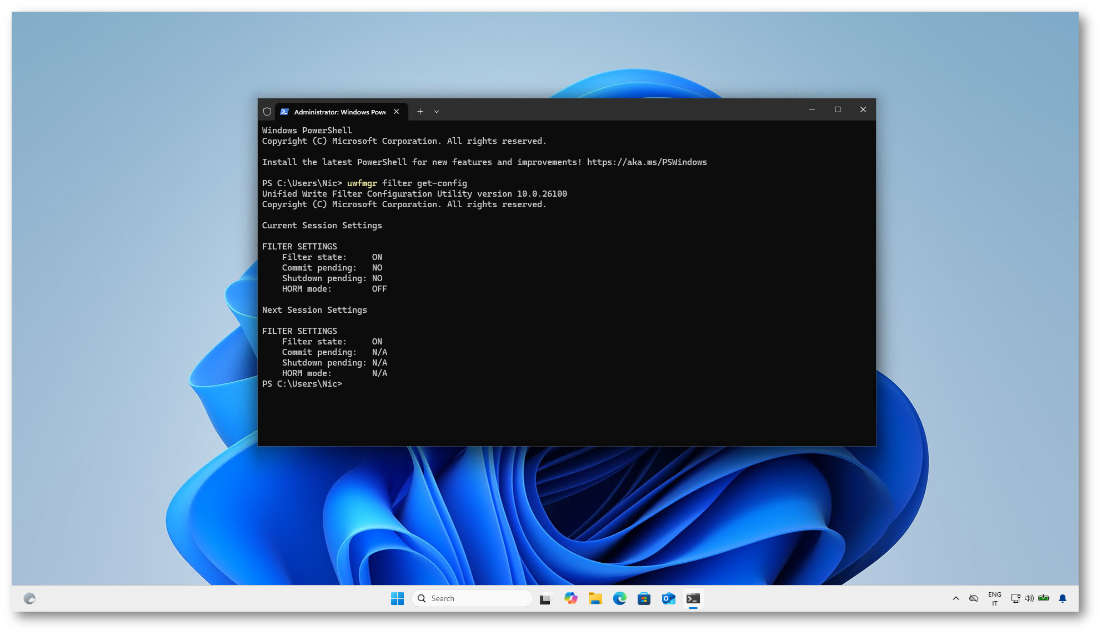Open File Explorer from the taskbar

coord(595,598)
